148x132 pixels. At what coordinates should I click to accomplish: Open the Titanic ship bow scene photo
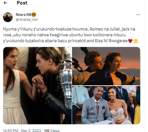(106, 66)
